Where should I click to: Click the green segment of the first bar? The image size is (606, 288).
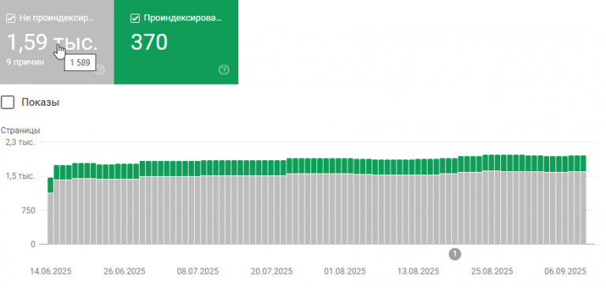[x=50, y=185]
